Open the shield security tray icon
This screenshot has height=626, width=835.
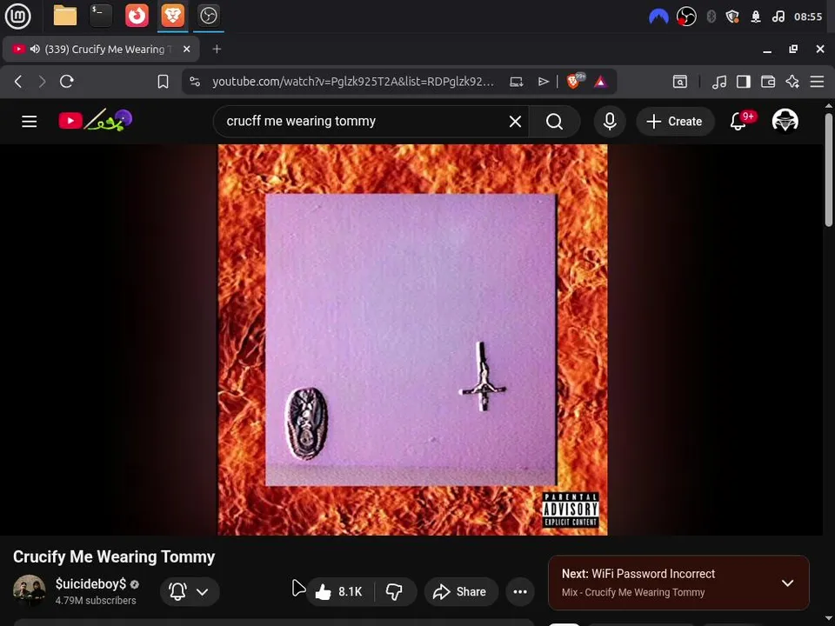click(x=732, y=17)
